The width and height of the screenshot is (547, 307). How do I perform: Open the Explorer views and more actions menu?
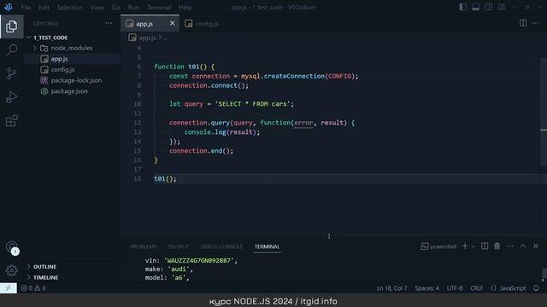[109, 24]
